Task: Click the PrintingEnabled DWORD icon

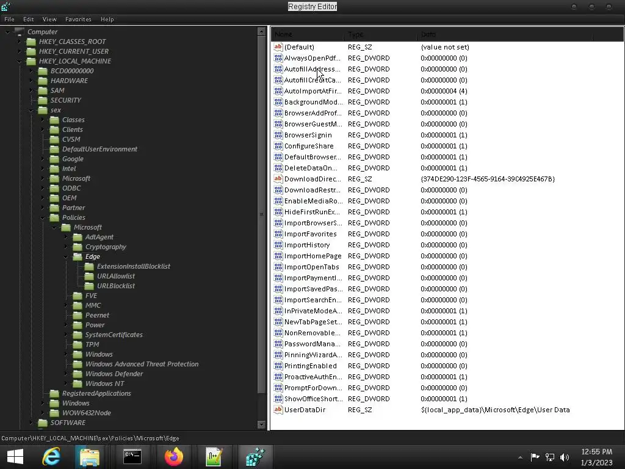Action: (x=278, y=366)
